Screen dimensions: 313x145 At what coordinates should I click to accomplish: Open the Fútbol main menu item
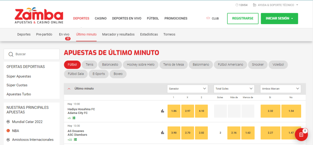[153, 18]
